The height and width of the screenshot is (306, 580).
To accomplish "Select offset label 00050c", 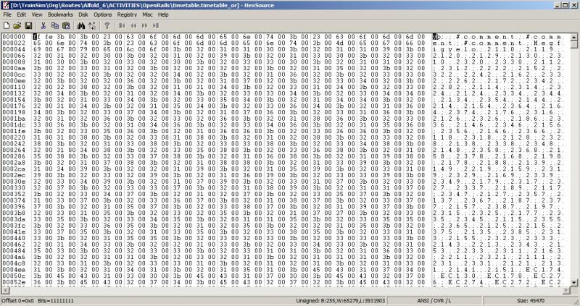I will point(14,276).
